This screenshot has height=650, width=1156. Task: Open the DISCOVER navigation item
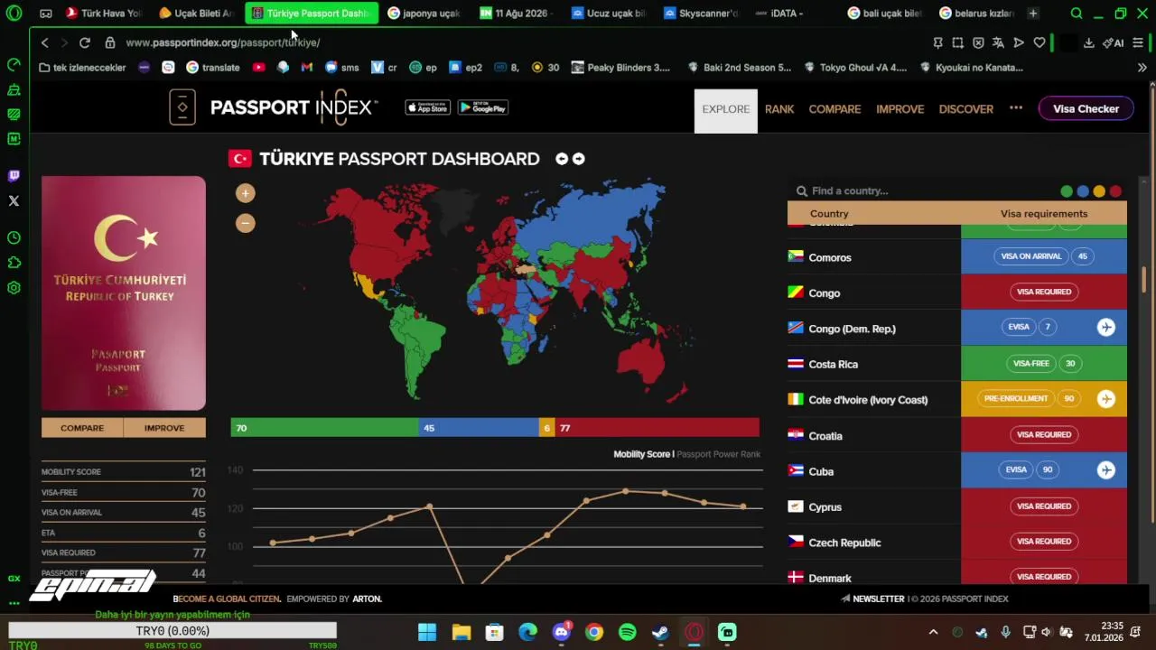pos(965,109)
